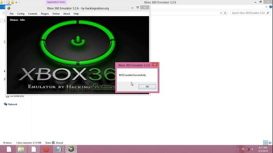The image size is (273, 153).
Task: Open the Controls menu
Action: tap(32, 14)
